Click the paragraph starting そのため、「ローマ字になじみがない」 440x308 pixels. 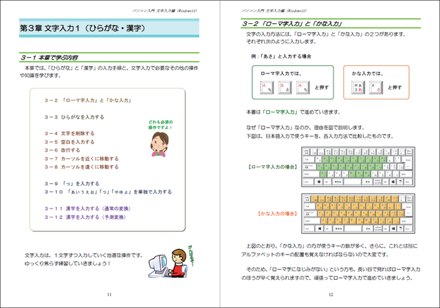click(331, 274)
